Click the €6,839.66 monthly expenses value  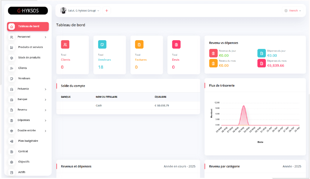coord(275,66)
